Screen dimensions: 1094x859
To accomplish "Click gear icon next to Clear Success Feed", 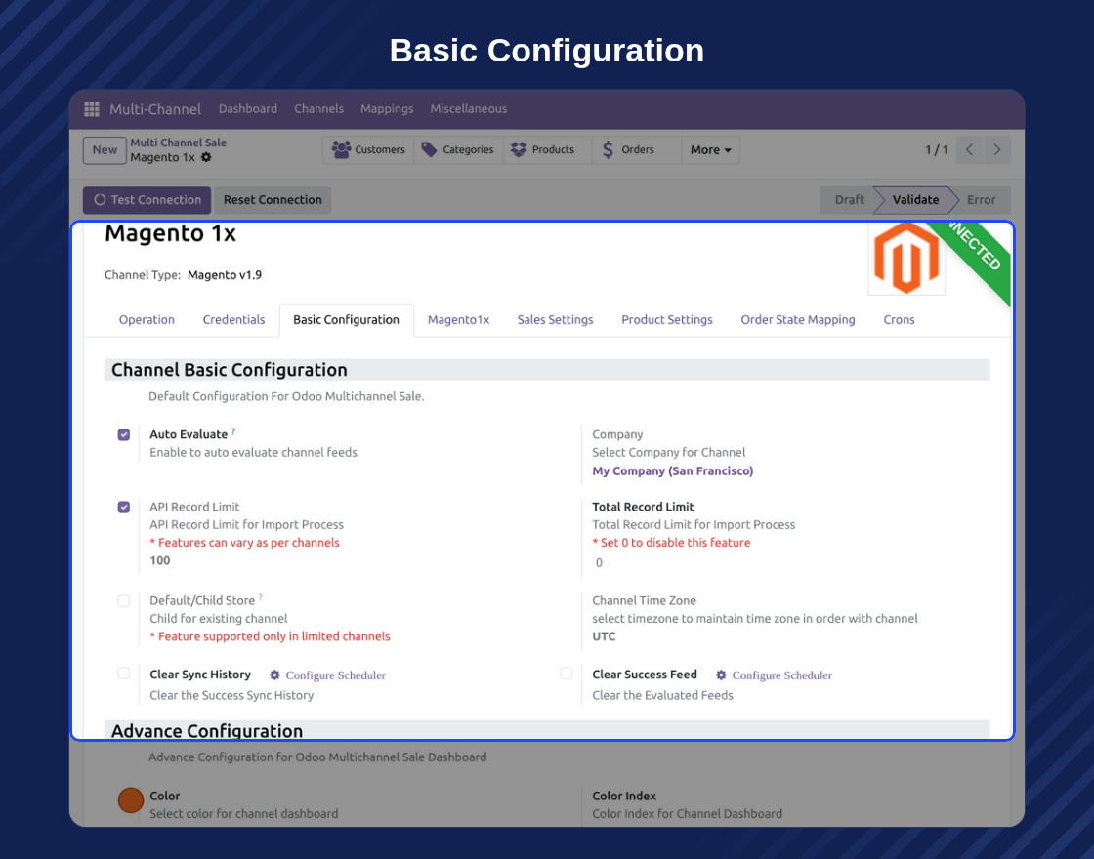I will 721,675.
